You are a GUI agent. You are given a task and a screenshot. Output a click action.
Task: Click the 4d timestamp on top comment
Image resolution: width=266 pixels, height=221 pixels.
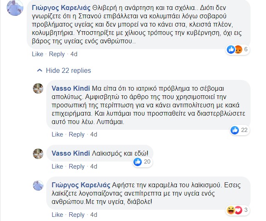click(x=74, y=54)
